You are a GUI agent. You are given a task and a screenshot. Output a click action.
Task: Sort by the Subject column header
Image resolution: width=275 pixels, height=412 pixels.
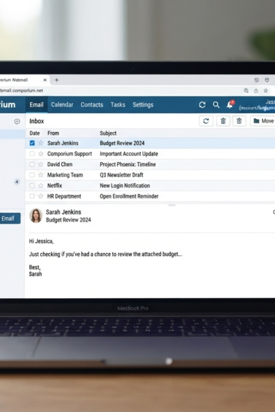tap(108, 133)
